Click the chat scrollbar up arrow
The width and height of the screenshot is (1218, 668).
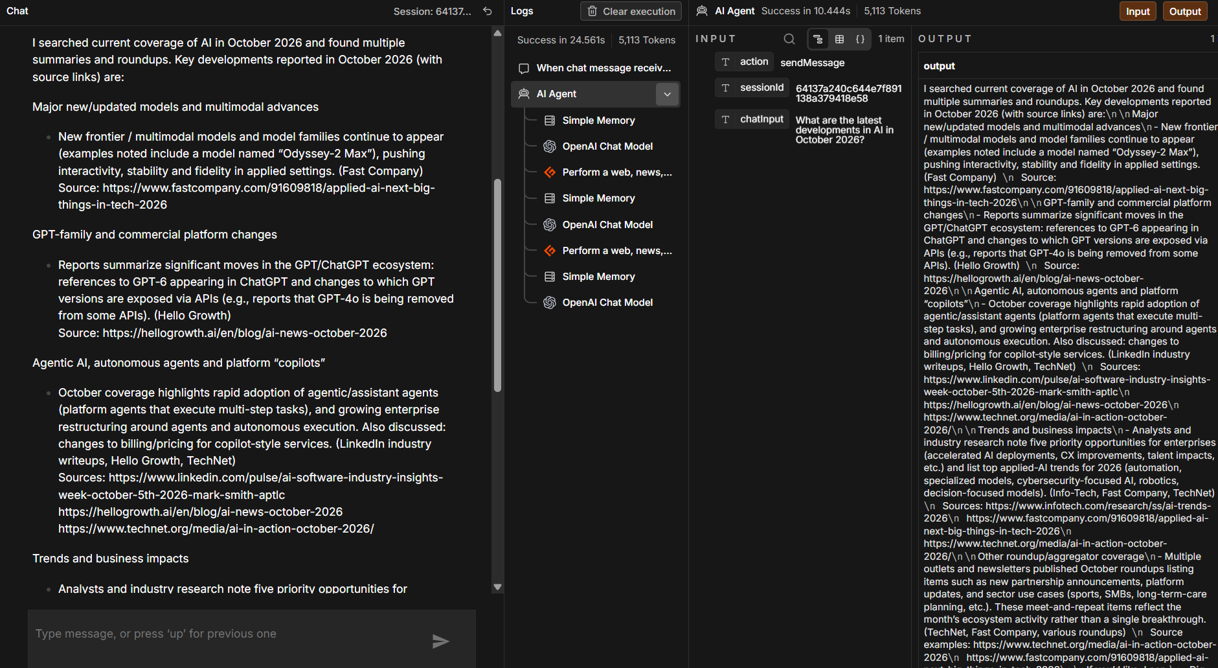coord(498,33)
